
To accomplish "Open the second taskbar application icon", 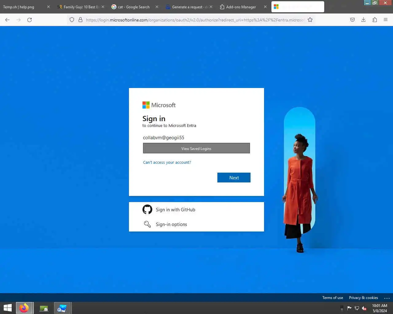I will 44,308.
